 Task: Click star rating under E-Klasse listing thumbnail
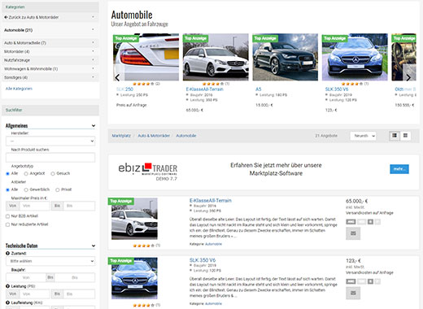(x=143, y=246)
